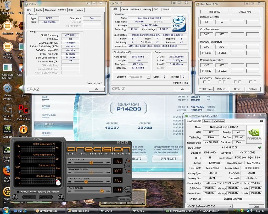Click the Intel Core 2 Duo logo
The width and height of the screenshot is (268, 214).
pyautogui.click(x=179, y=24)
